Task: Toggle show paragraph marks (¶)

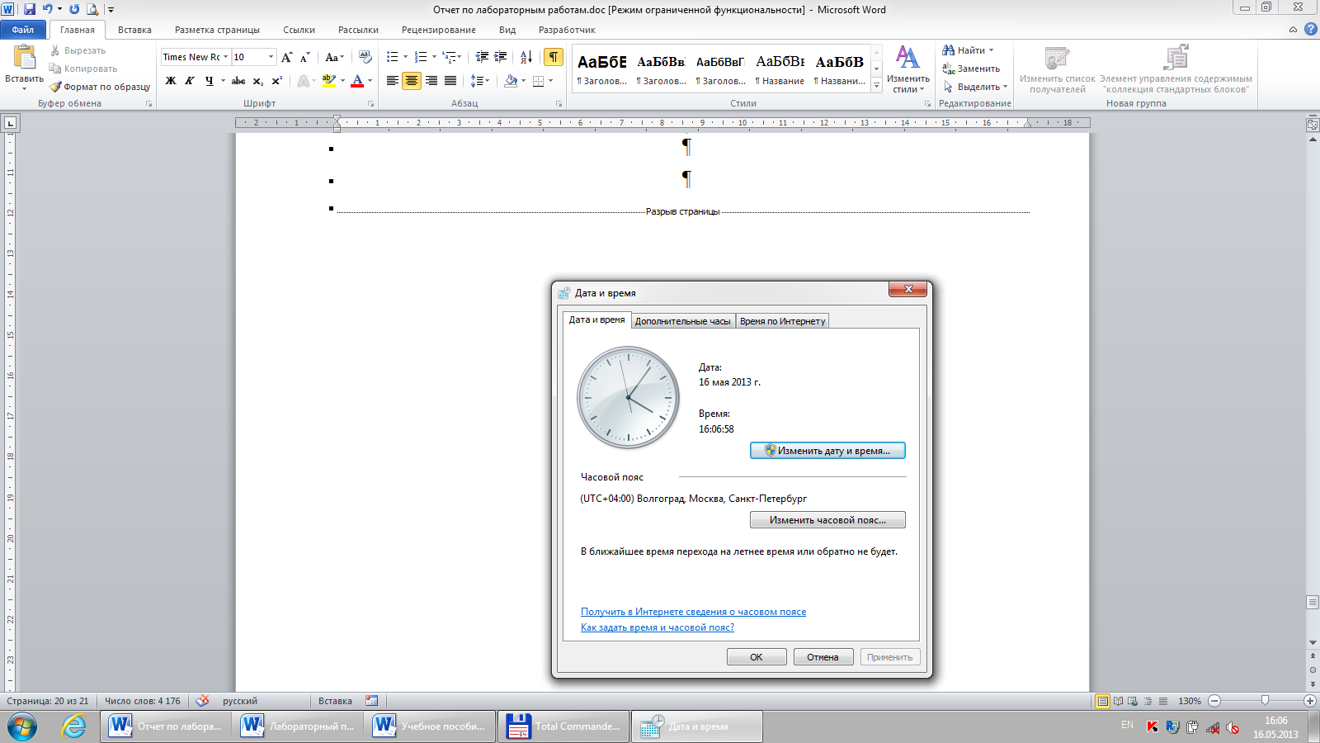Action: [x=553, y=57]
